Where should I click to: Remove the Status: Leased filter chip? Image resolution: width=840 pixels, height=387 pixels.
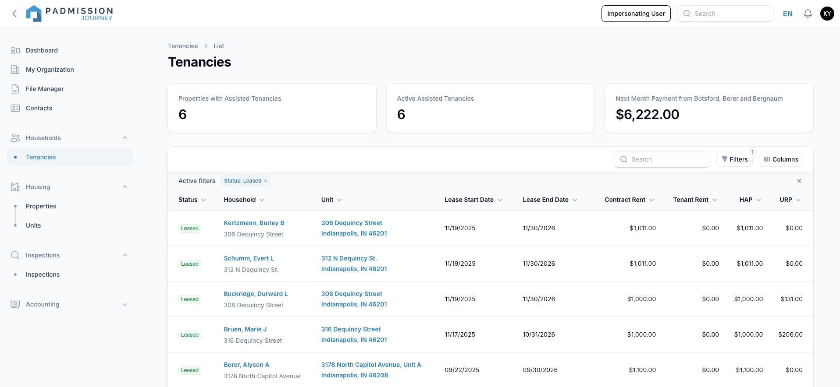coord(266,181)
